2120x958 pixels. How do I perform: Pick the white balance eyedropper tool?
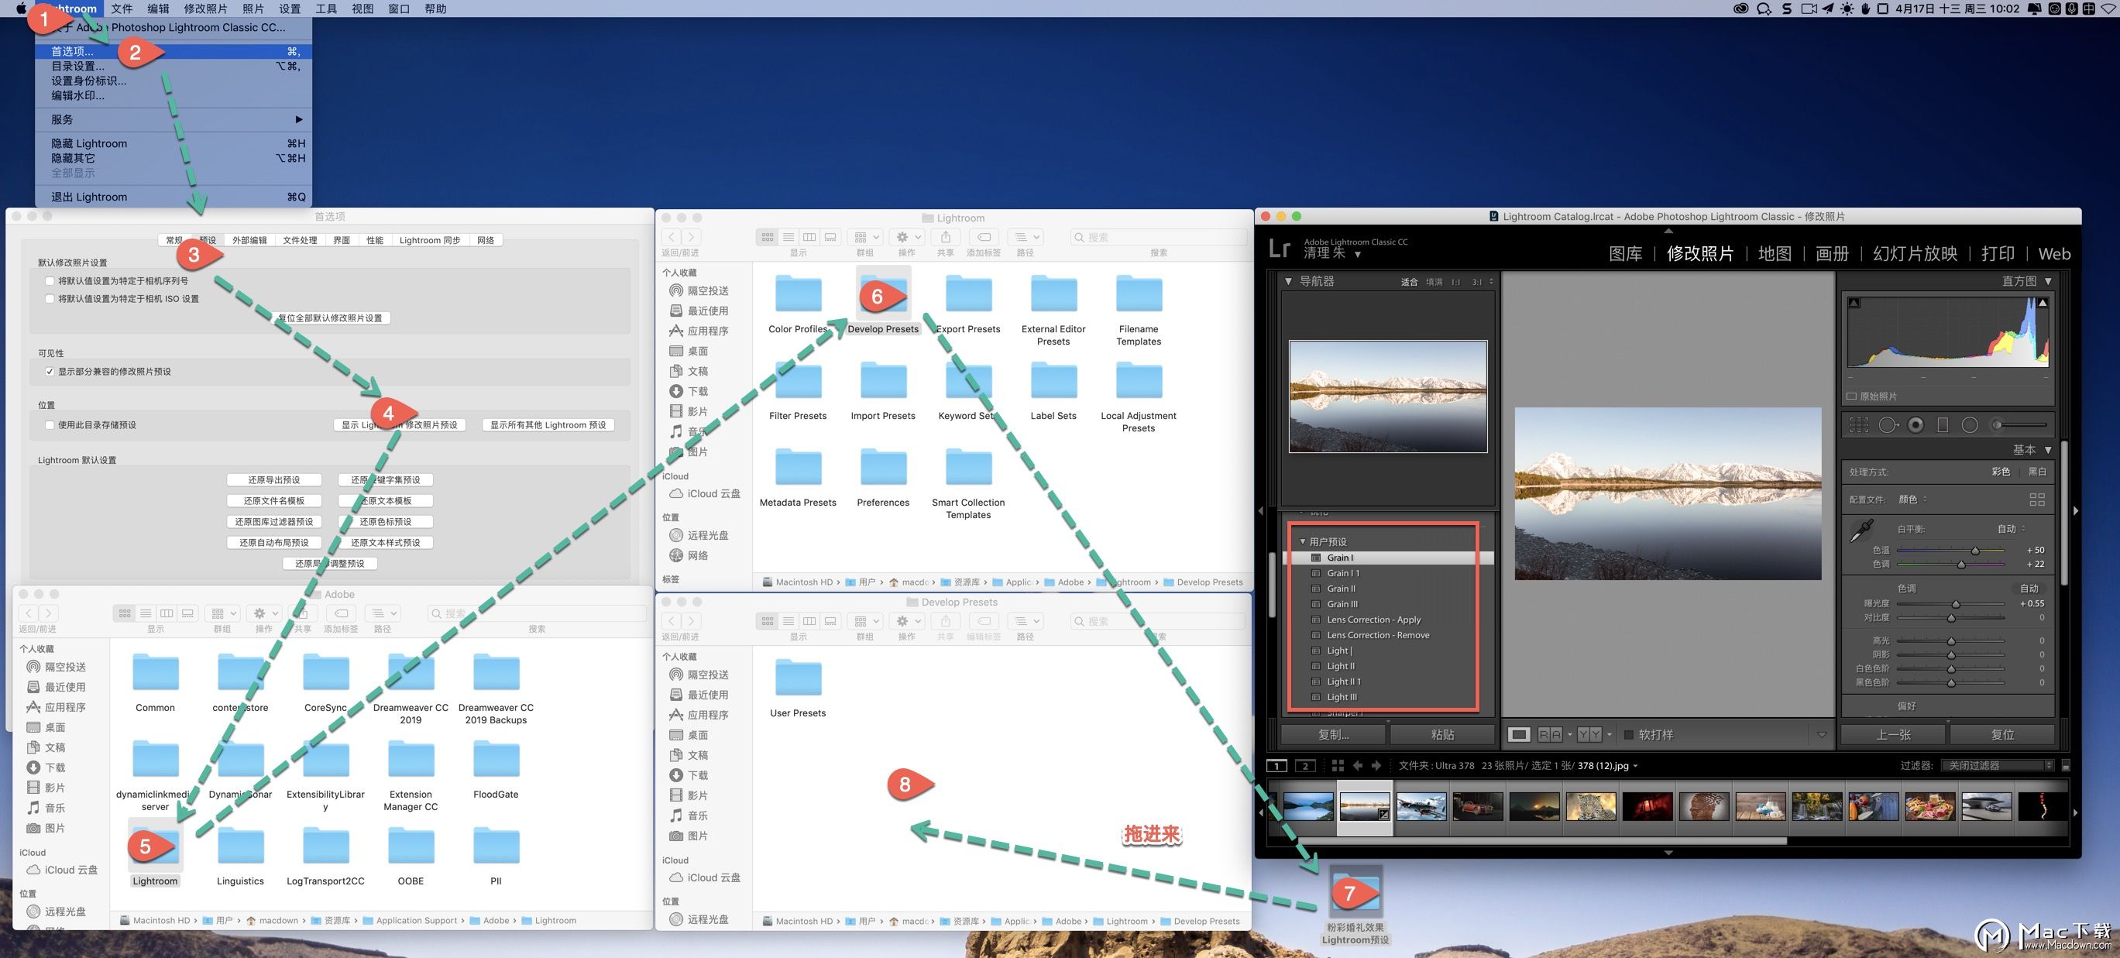click(1861, 531)
